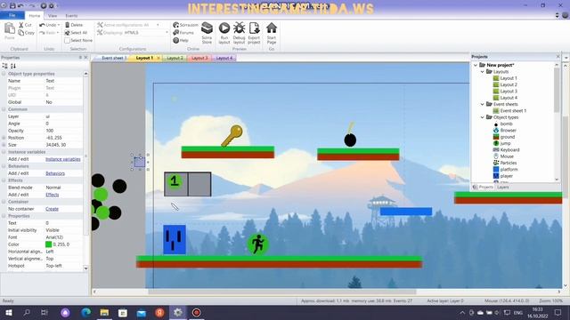Open Microsoft Edge from the taskbar
Image resolution: width=570 pixels, height=320 pixels.
click(85, 312)
